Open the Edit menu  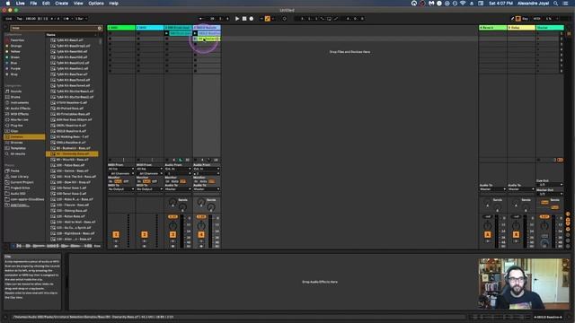(46, 4)
